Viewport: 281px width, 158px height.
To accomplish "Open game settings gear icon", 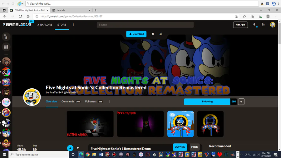I will click(153, 34).
